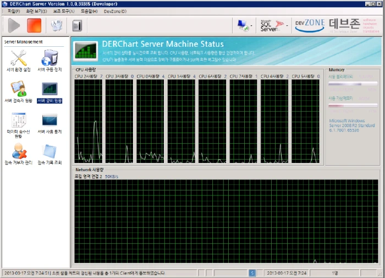The image size is (385, 278).
Task: Click the 50KB/s network speed value
Action: [112, 177]
